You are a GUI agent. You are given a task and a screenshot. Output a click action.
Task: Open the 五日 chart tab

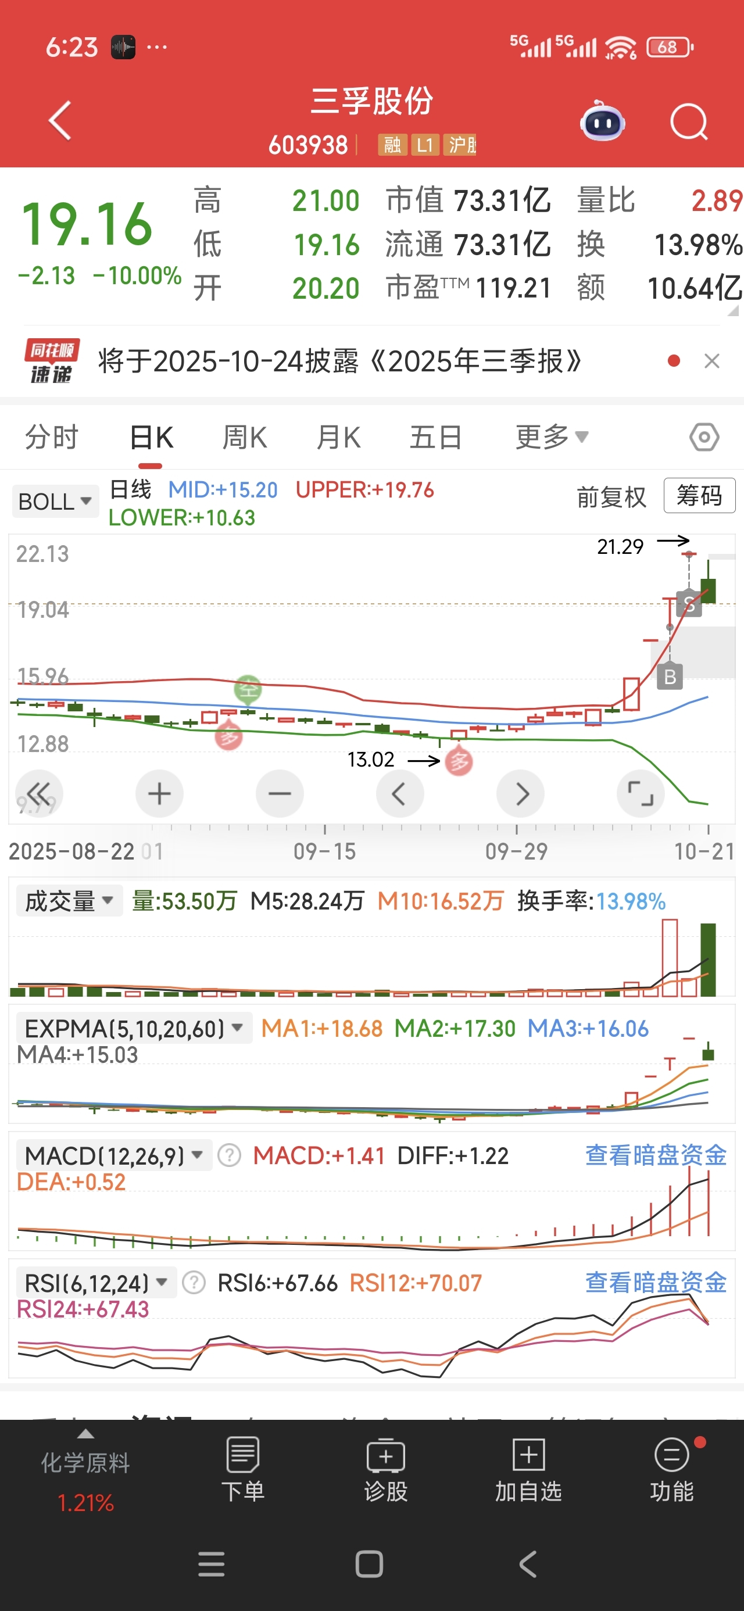[435, 437]
